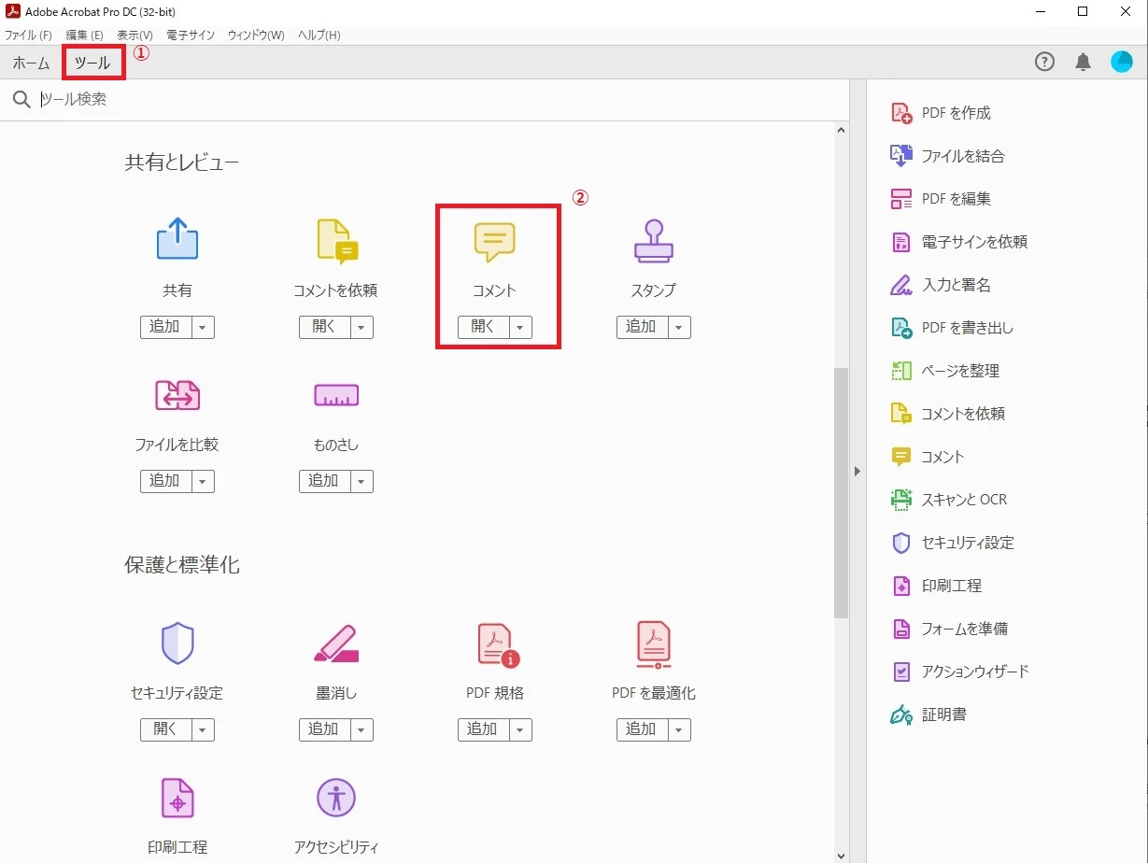Viewport: 1148px width, 863px height.
Task: Click the セキュリティ設定 shield icon
Action: 177,644
